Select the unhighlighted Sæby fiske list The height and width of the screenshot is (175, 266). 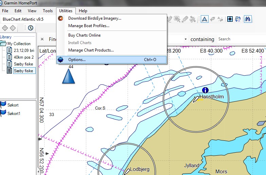pyautogui.click(x=23, y=64)
